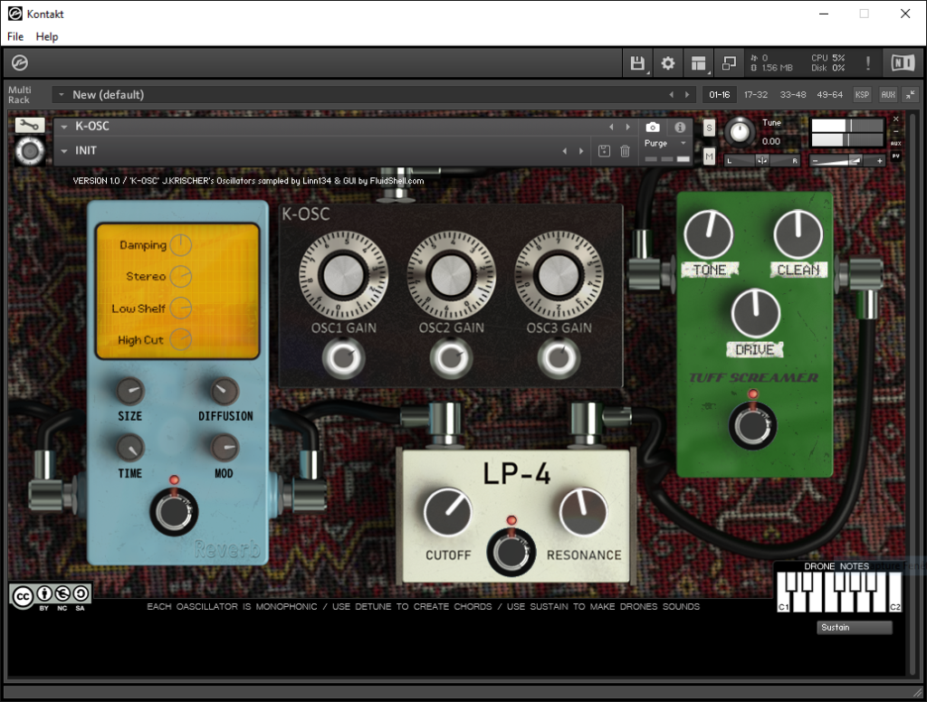Click the OSC1 GAIN large dial
This screenshot has width=927, height=702.
(x=343, y=275)
